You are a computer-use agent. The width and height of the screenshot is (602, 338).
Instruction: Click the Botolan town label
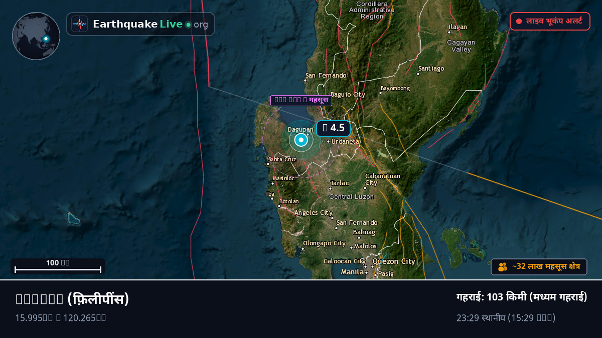point(289,202)
